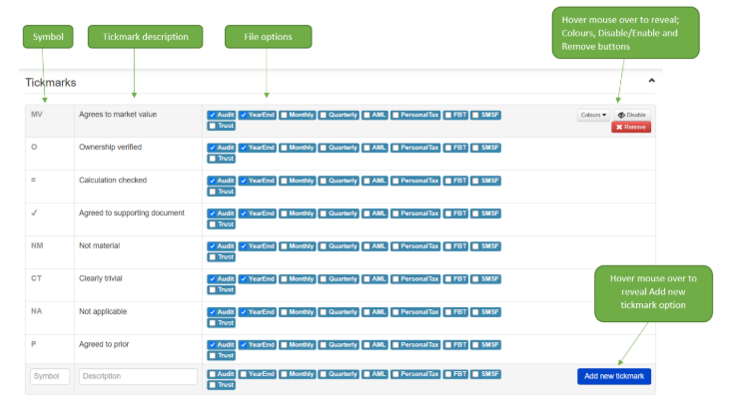Select the P symbol for Agreed to prior
Screen dimensions: 739x409
[35, 343]
